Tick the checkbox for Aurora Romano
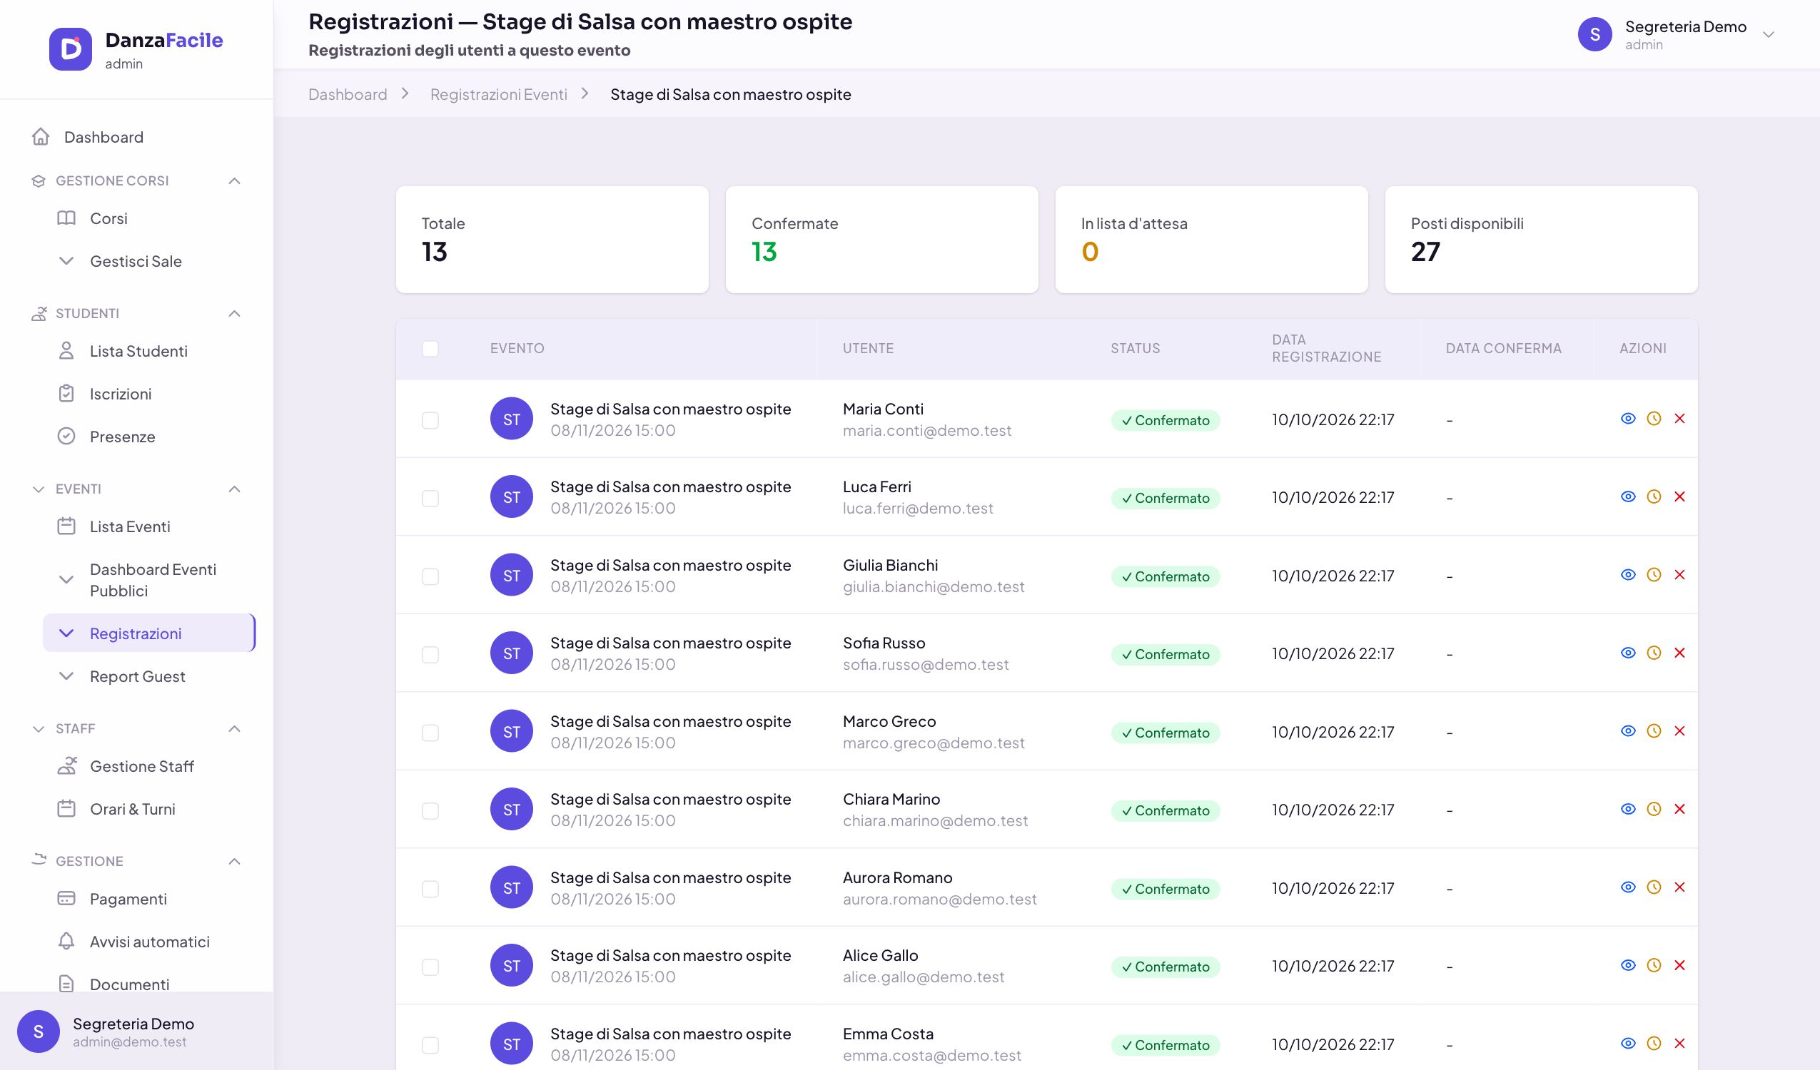The height and width of the screenshot is (1070, 1820). tap(430, 889)
